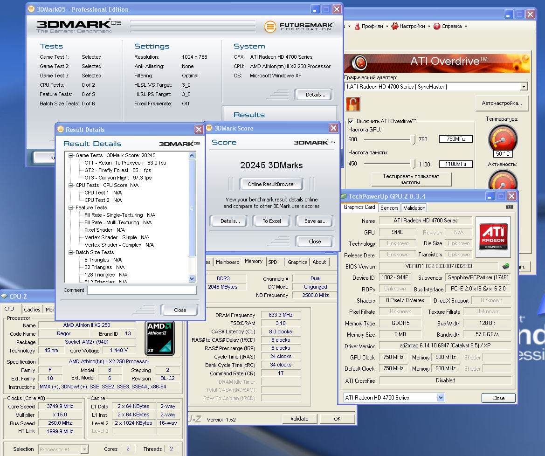The height and width of the screenshot is (456, 545).
Task: Switch to the Validation tab in GPU-Z
Action: [414, 208]
